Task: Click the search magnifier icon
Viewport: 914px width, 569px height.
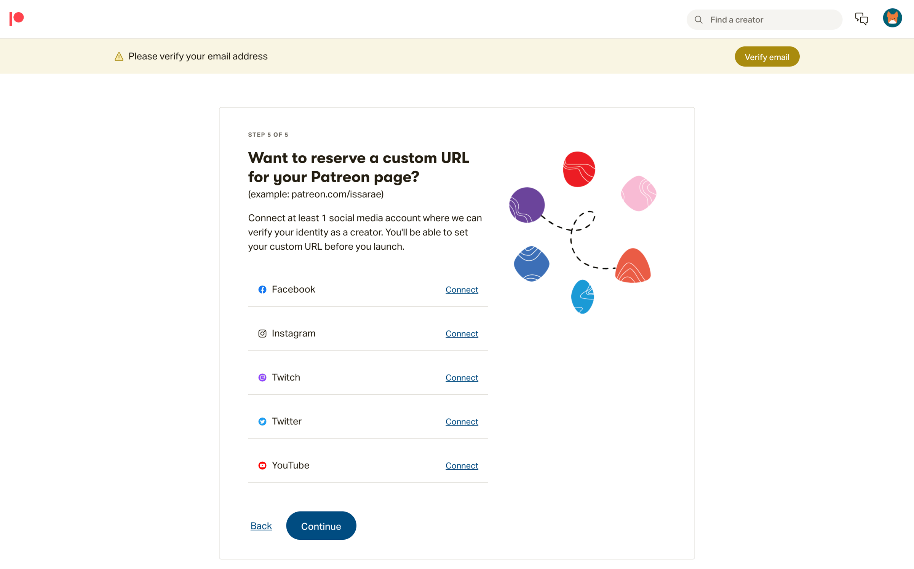Action: click(698, 20)
